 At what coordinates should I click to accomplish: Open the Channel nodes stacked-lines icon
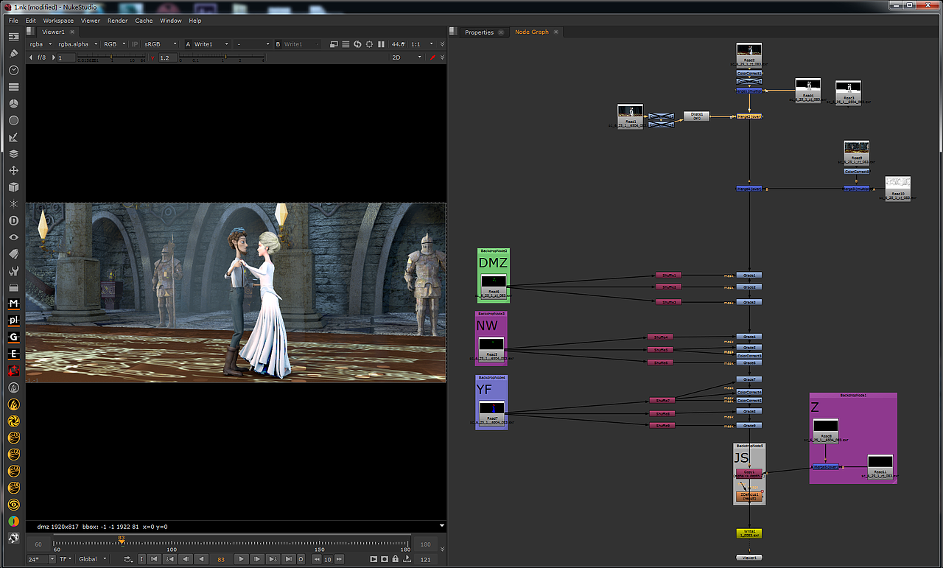[x=13, y=87]
